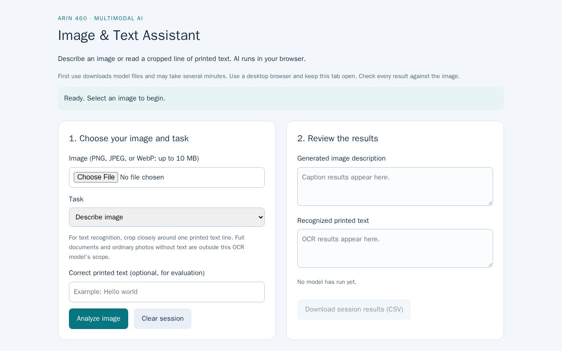Image resolution: width=562 pixels, height=351 pixels.
Task: Click the 'Task' field label
Action: coord(76,199)
